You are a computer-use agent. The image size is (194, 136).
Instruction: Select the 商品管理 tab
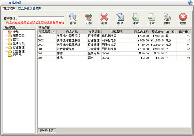tap(9, 9)
